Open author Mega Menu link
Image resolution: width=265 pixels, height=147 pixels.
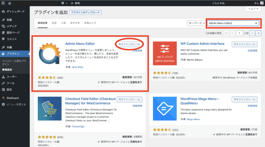(193, 119)
